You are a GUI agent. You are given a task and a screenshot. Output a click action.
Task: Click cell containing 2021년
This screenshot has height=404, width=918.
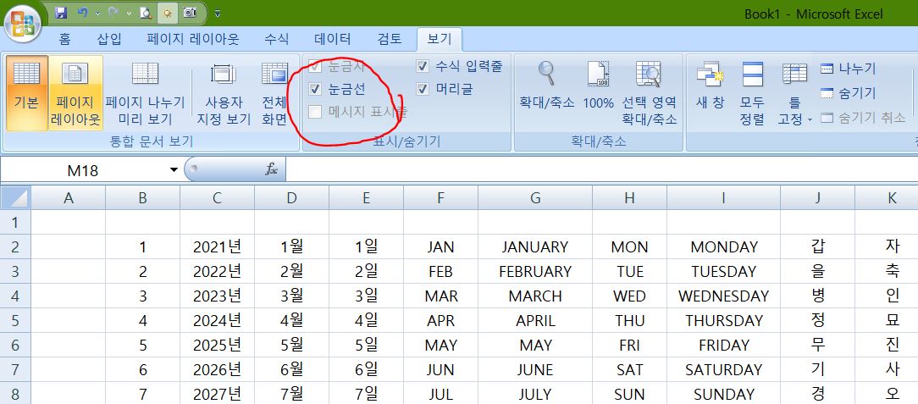coord(217,247)
